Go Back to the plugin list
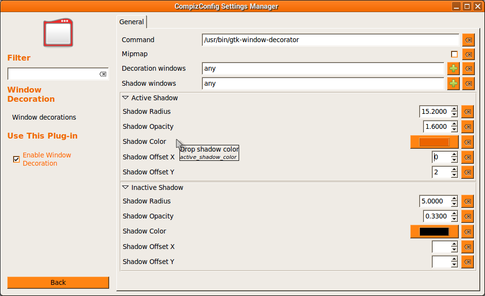Screen dimensions: 485x296 pos(58,282)
